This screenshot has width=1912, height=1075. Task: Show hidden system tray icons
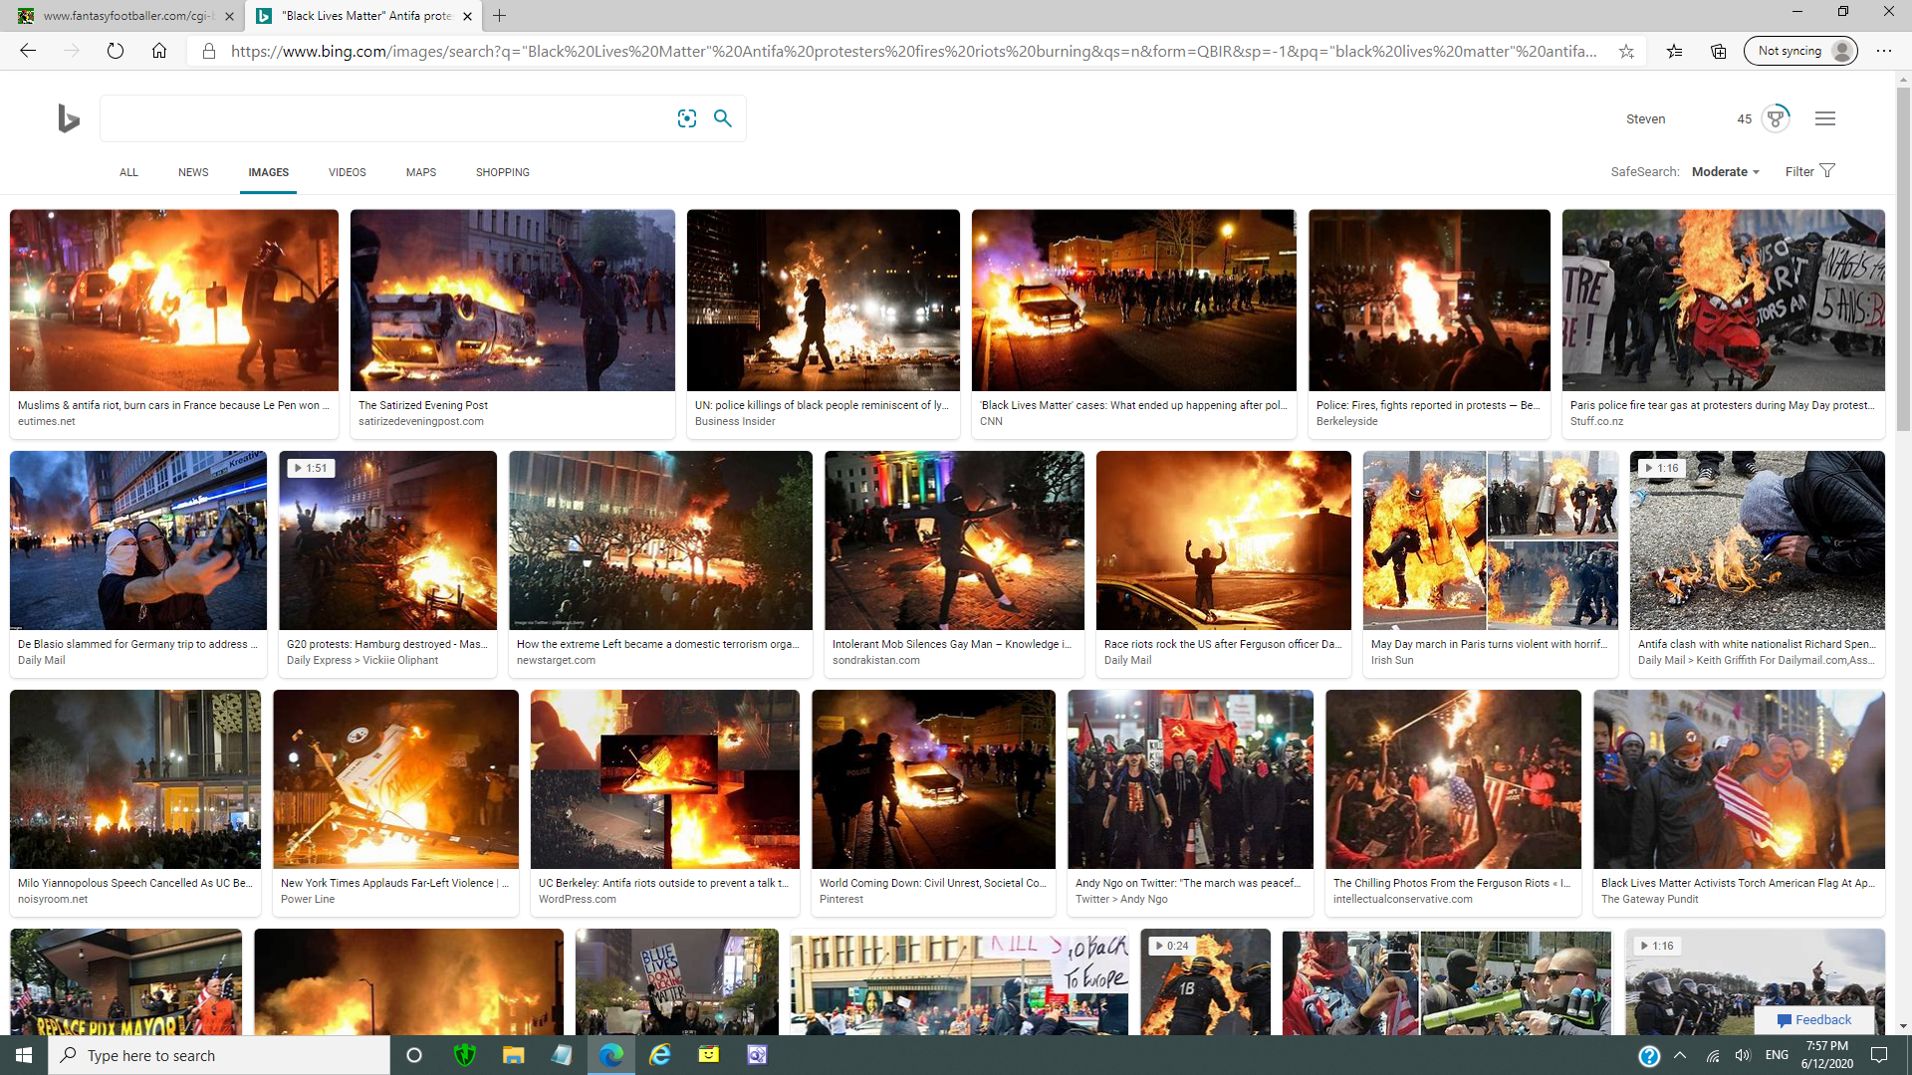pos(1680,1055)
